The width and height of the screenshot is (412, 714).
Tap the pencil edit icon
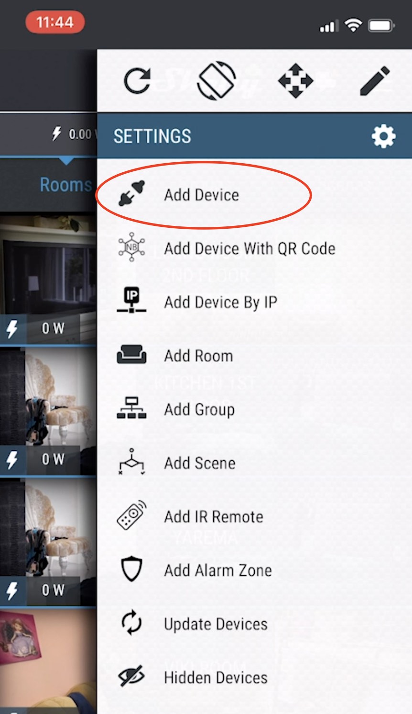tap(375, 80)
